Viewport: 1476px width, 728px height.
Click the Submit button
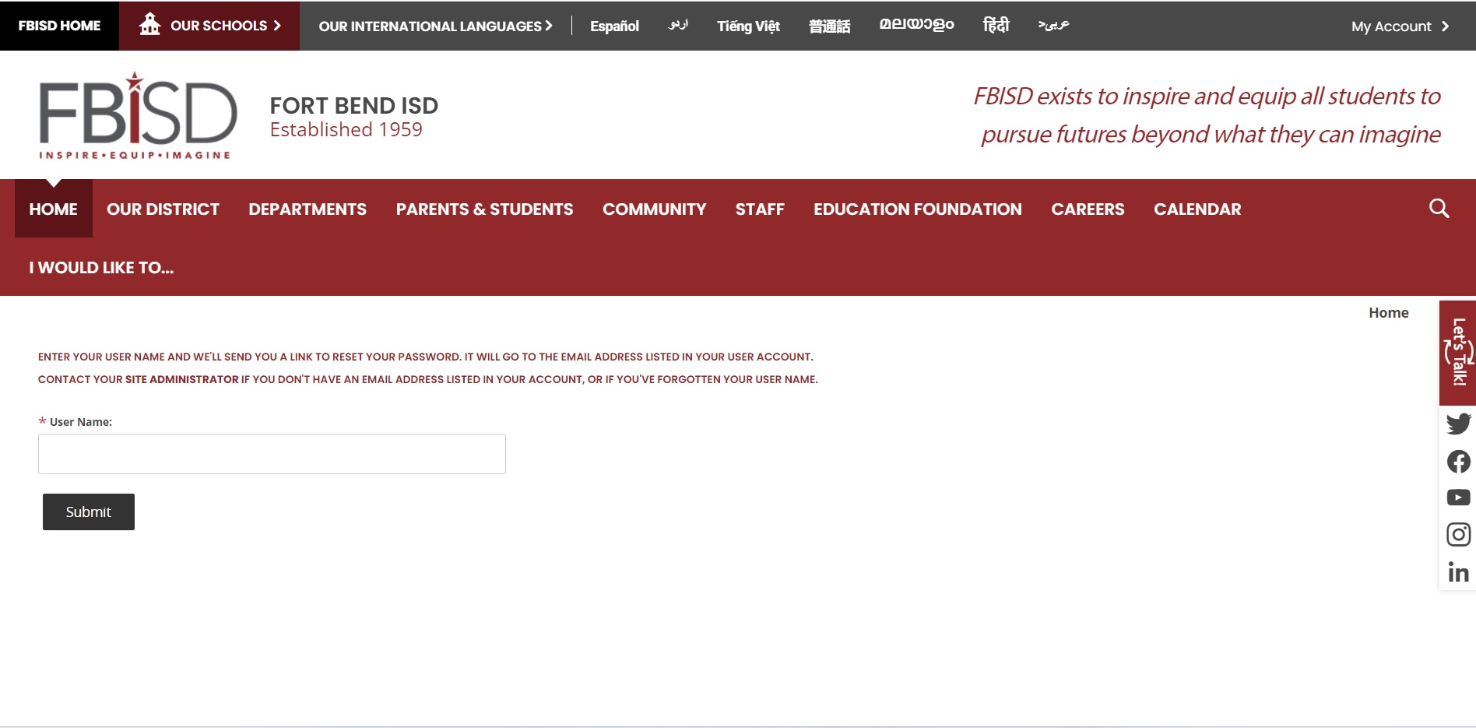89,512
